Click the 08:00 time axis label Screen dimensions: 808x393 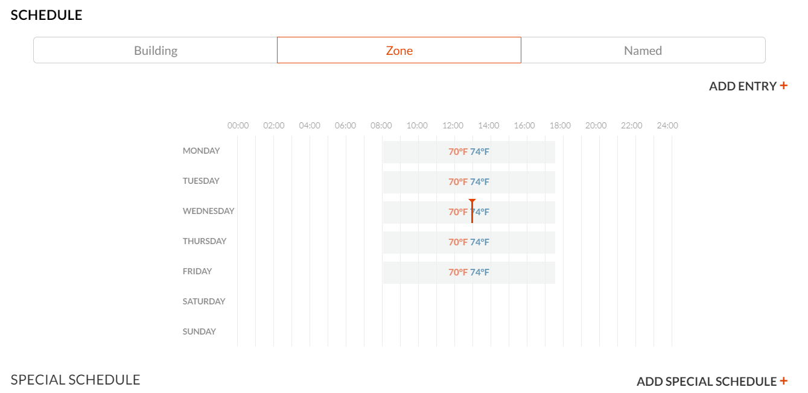click(381, 125)
